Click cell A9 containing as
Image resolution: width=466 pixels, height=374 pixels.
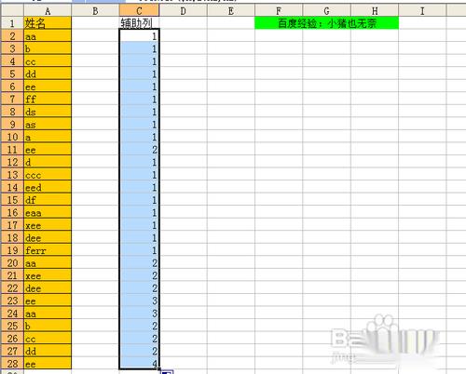click(48, 125)
